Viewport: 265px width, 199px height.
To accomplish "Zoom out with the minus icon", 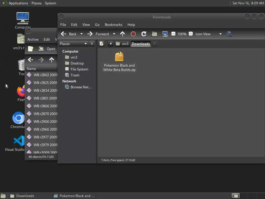I will pyautogui.click(x=173, y=34).
